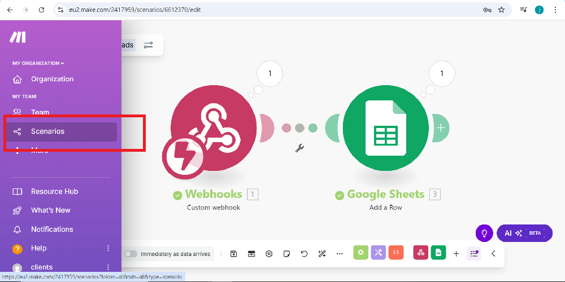The height and width of the screenshot is (282, 565).
Task: Click the Custom webhook label
Action: tap(214, 208)
